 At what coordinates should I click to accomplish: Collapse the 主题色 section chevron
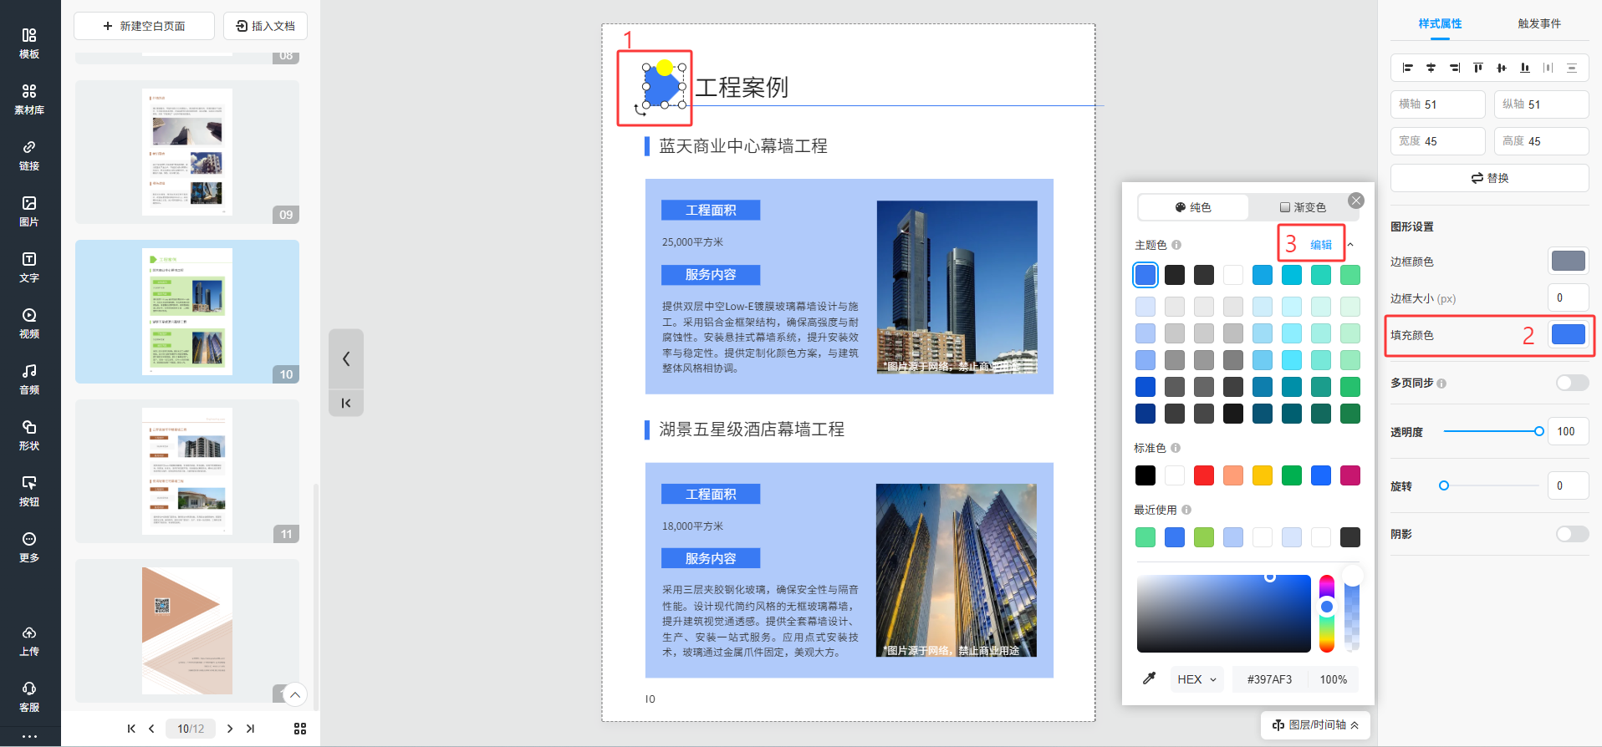pos(1350,245)
